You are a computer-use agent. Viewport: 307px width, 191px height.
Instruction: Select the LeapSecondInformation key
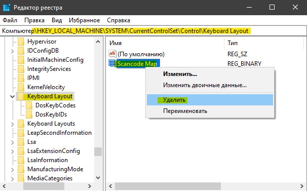(x=59, y=133)
